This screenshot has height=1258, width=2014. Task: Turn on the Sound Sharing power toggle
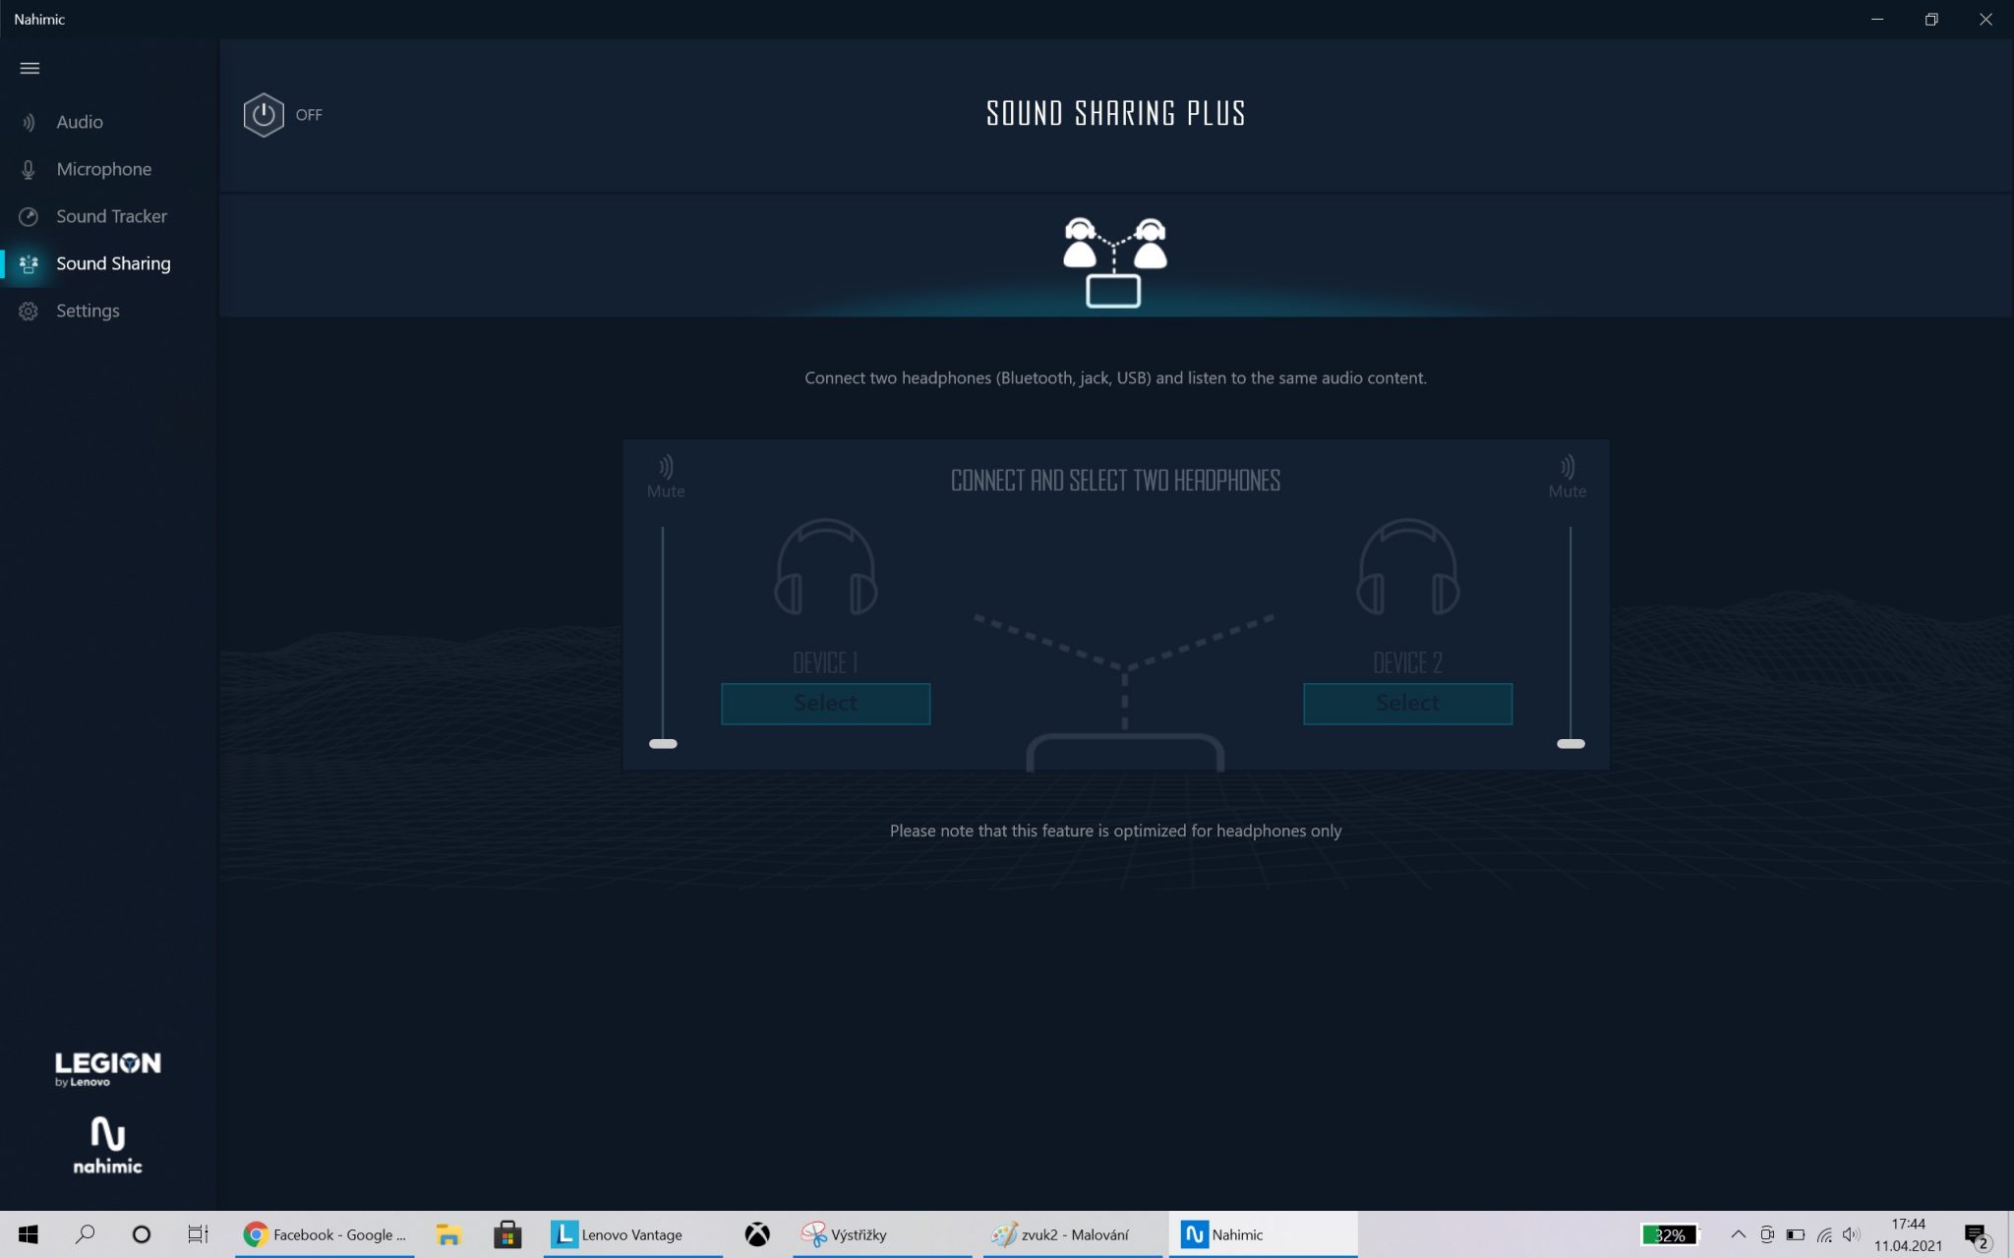[x=264, y=115]
